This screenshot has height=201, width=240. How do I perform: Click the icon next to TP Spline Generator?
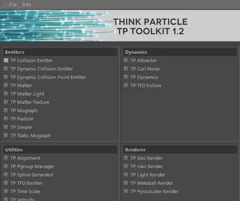point(6,174)
